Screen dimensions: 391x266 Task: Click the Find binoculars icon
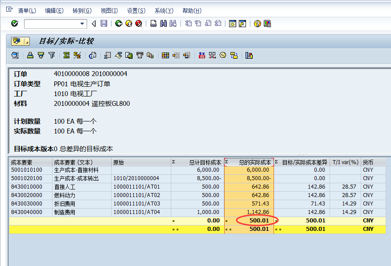pos(163,24)
